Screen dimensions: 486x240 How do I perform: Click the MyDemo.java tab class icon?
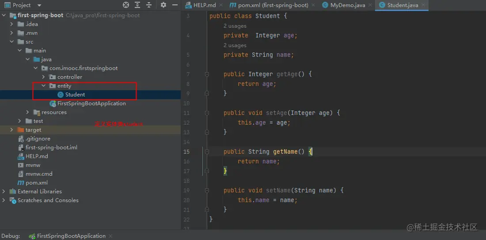pyautogui.click(x=325, y=5)
